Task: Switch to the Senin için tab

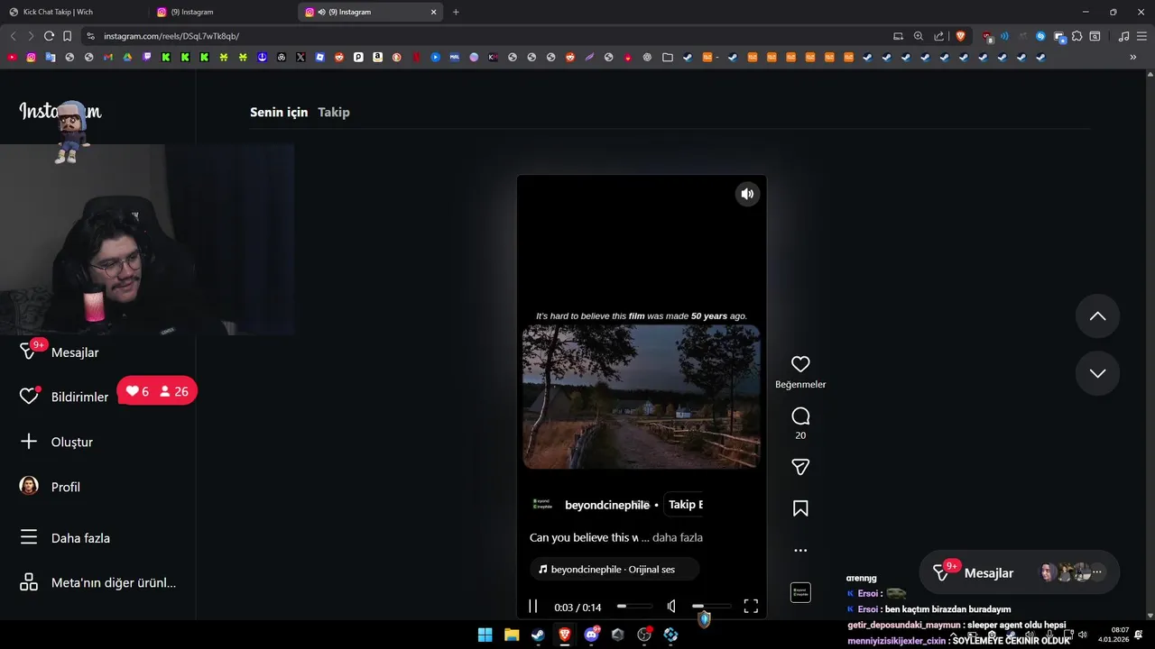Action: pos(279,112)
